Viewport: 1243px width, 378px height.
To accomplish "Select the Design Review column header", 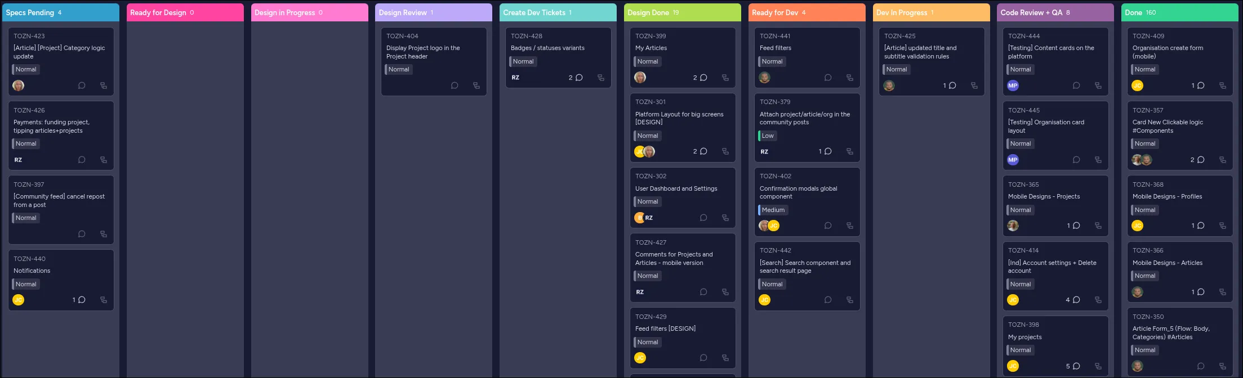I will point(434,12).
